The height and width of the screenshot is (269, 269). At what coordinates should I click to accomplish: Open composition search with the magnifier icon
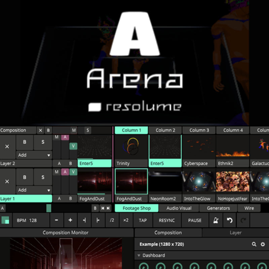(255, 244)
